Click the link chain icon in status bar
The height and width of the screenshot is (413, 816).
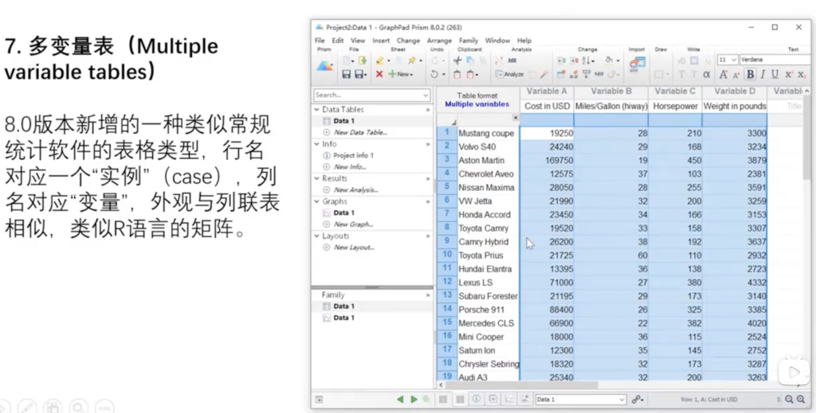point(637,399)
